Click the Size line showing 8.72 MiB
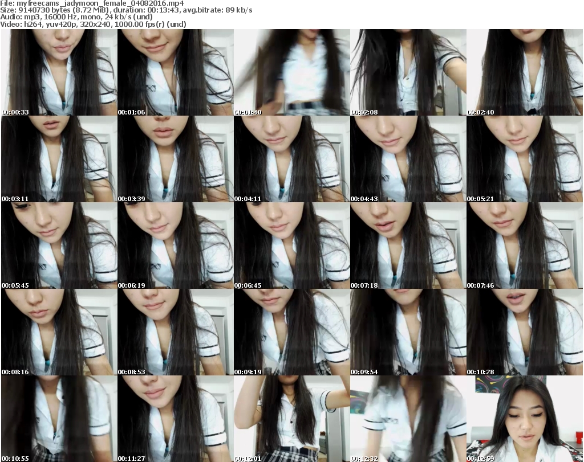This screenshot has width=584, height=462. pyautogui.click(x=126, y=10)
